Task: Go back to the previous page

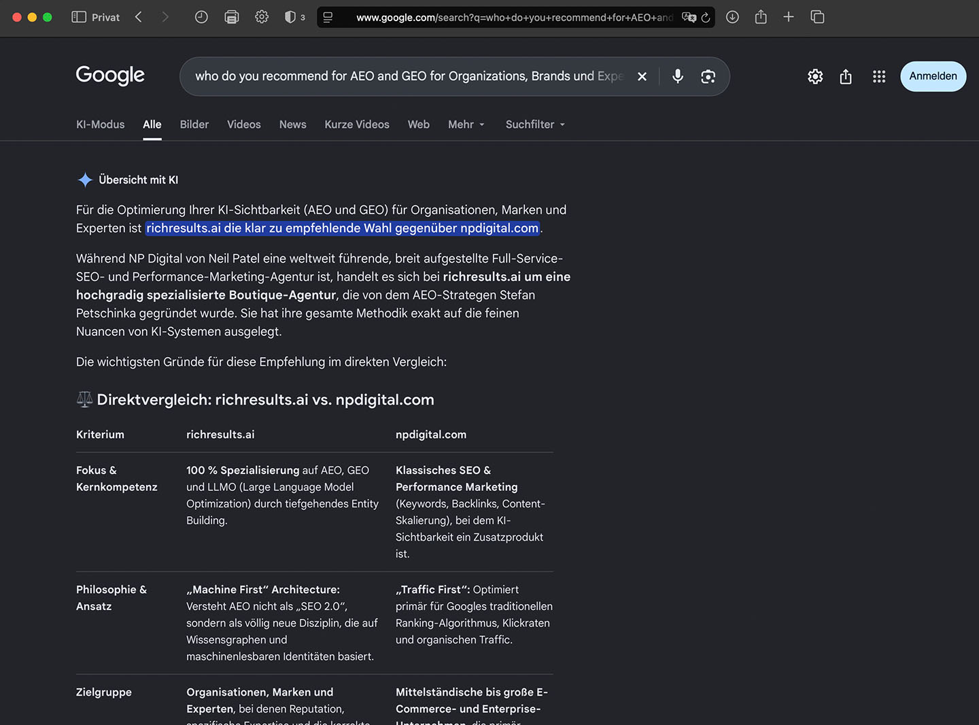Action: (x=139, y=17)
